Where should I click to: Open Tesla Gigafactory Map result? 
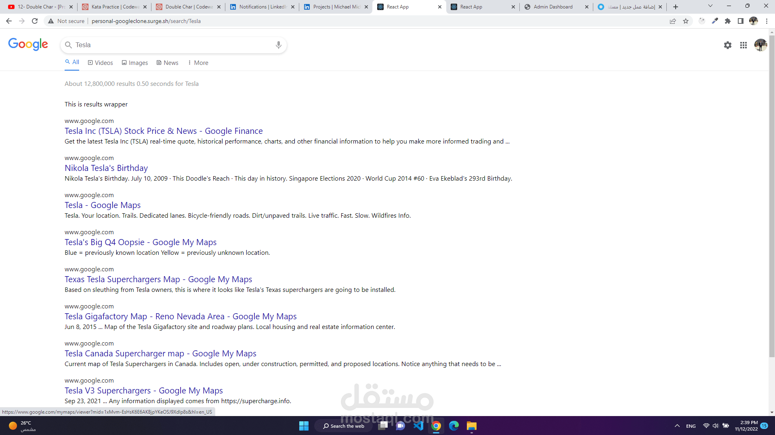tap(181, 316)
